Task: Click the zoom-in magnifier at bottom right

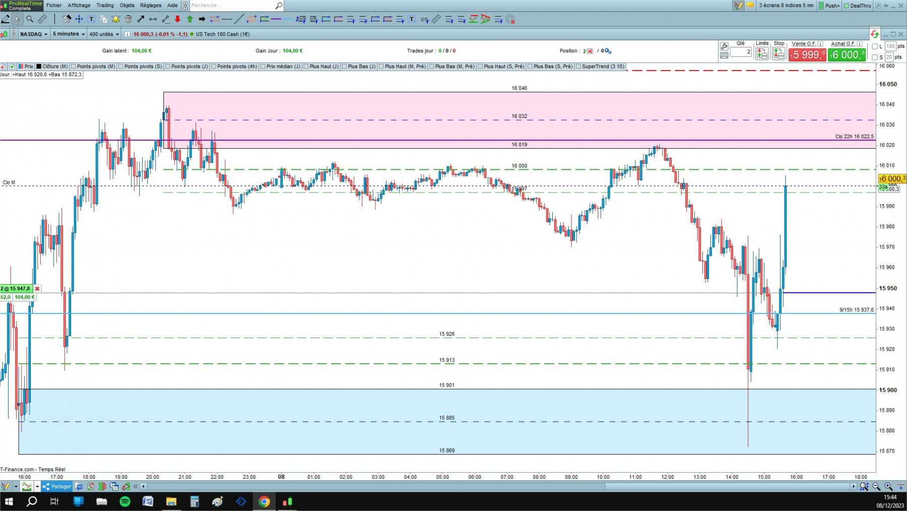Action: click(x=888, y=486)
